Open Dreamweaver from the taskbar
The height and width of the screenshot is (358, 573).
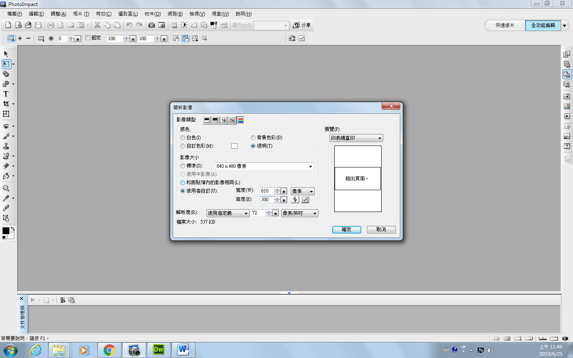point(158,350)
